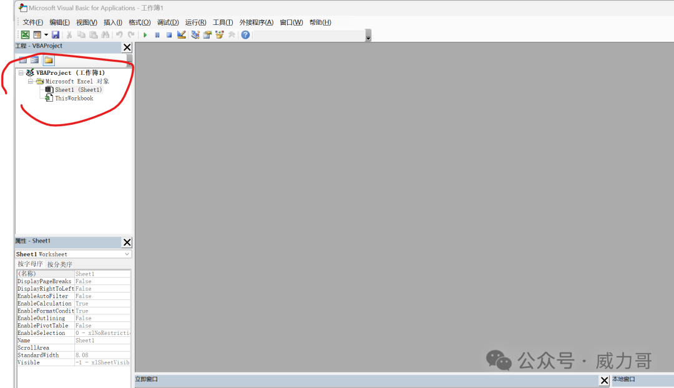Toggle Folders view in project panel

click(x=48, y=60)
